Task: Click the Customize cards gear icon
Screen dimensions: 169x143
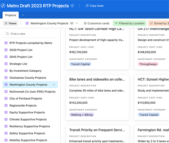Action: click(x=85, y=23)
